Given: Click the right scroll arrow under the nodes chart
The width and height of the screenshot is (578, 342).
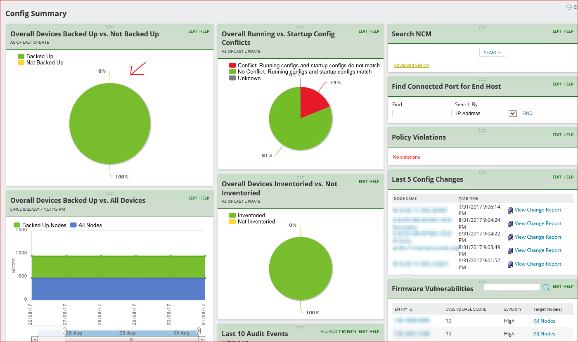Looking at the screenshot, I should tap(202, 339).
